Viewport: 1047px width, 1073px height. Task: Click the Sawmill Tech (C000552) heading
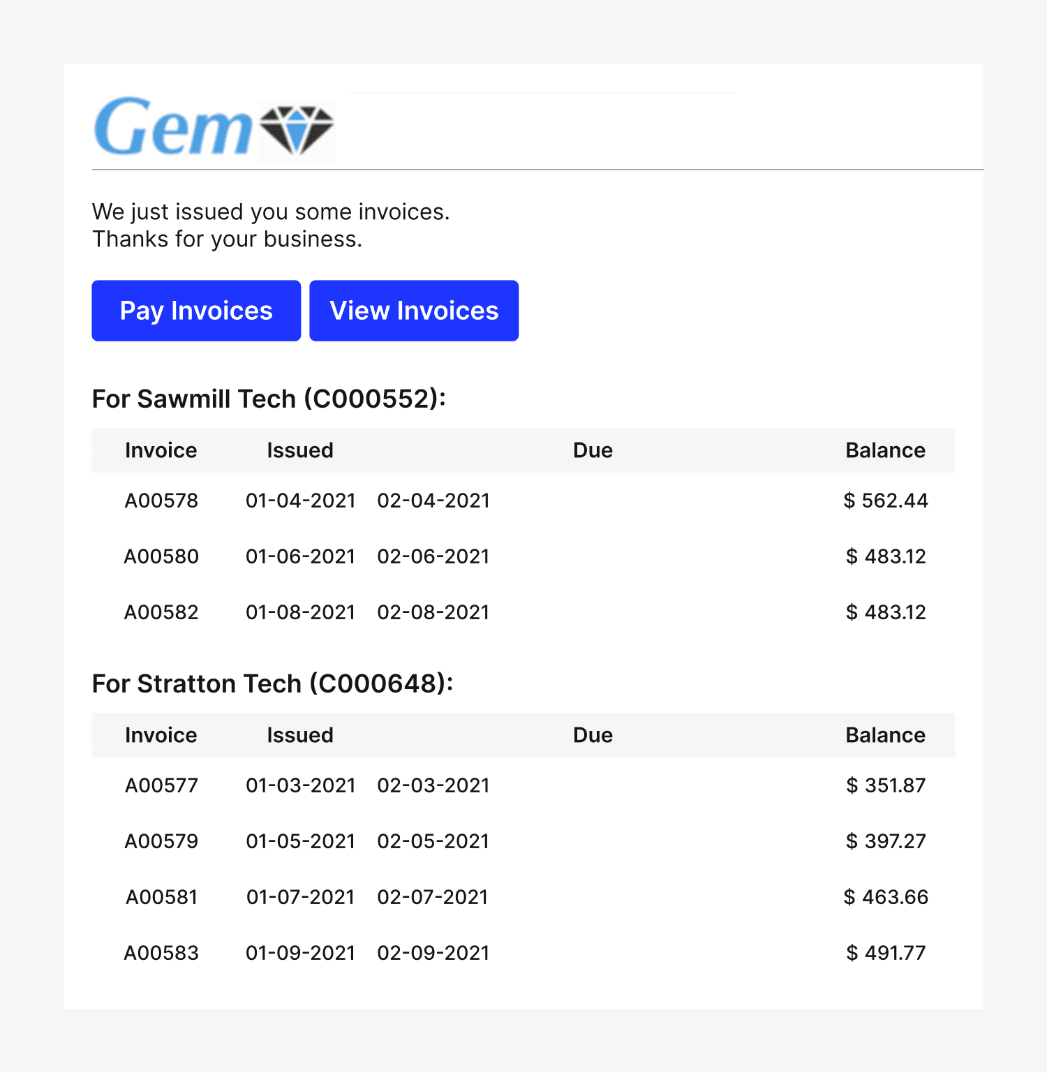click(269, 399)
